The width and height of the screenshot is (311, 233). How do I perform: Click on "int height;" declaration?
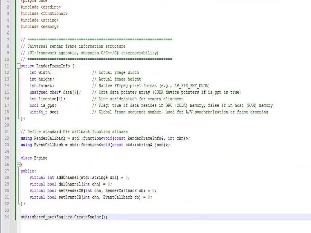pyautogui.click(x=42, y=79)
